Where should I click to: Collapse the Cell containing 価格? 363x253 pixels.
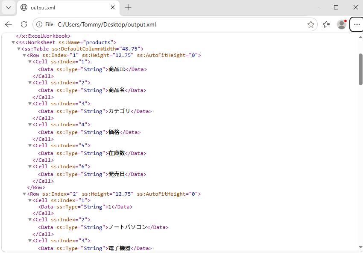[x=30, y=125]
